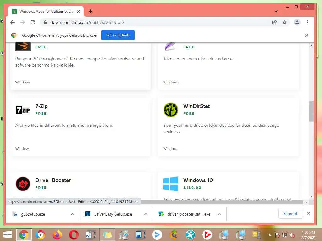Click 'Archive files in different formats' description
Image resolution: width=322 pixels, height=241 pixels.
point(64,125)
